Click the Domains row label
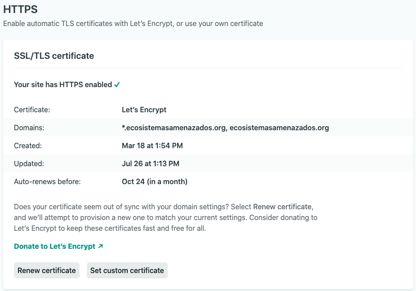416x291 pixels. tap(29, 128)
